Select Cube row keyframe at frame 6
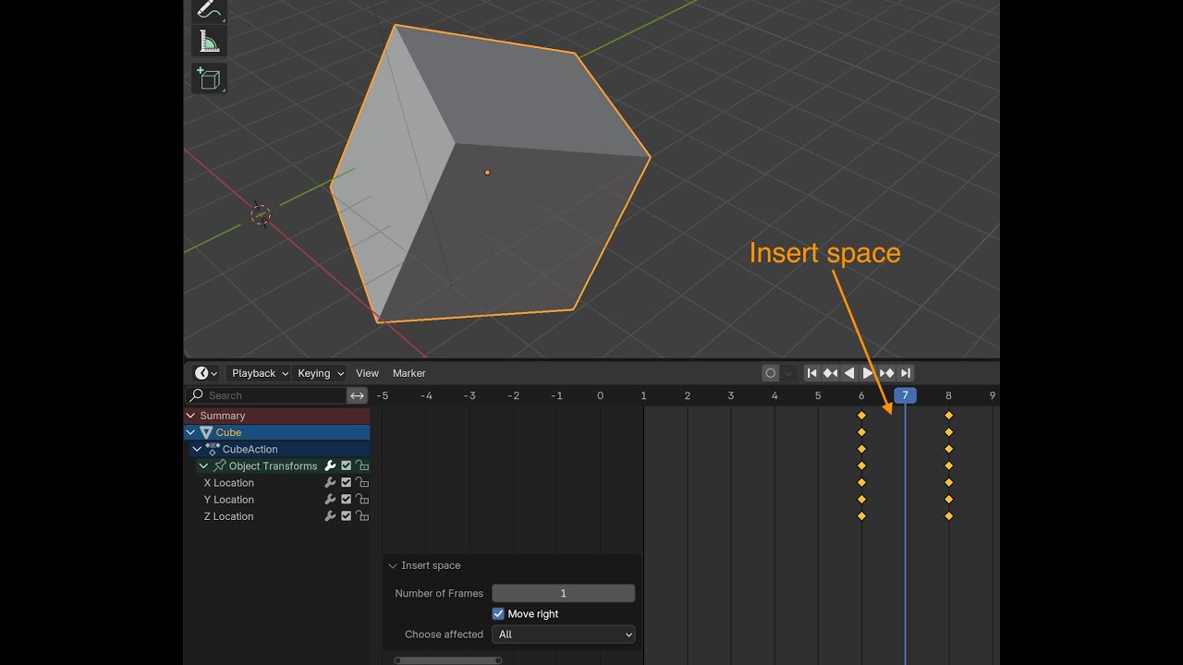Screen dimensions: 1183x665 click(x=861, y=432)
